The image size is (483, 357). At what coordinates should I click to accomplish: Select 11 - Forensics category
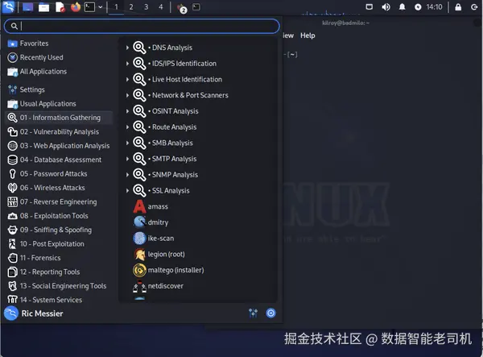(x=59, y=258)
